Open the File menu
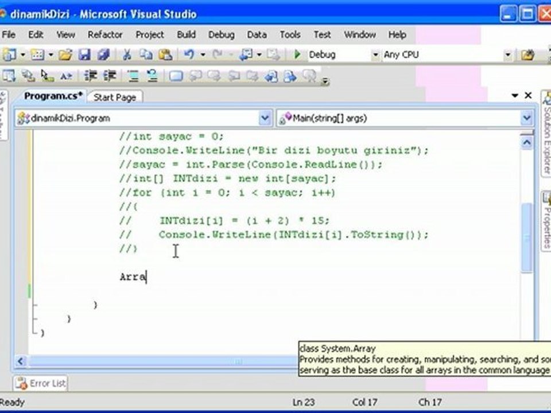The height and width of the screenshot is (413, 551). point(9,34)
